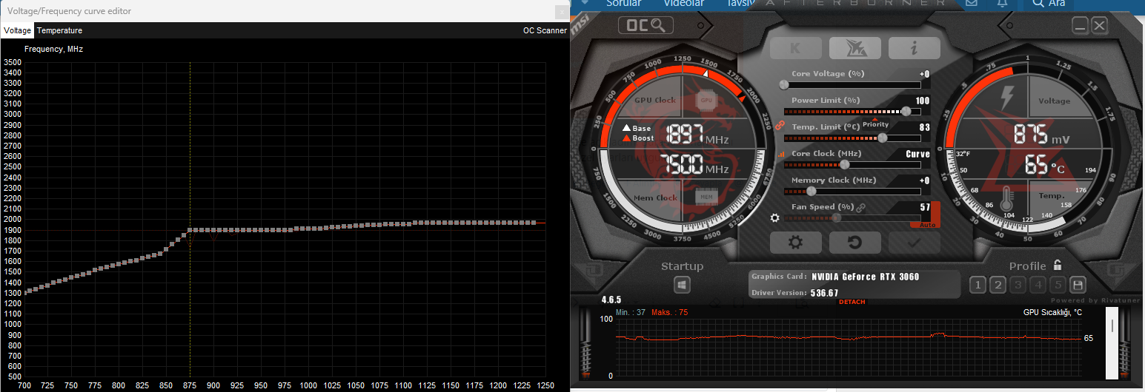The image size is (1145, 392).
Task: Select the curve point at 1000 mV
Action: [x=308, y=229]
